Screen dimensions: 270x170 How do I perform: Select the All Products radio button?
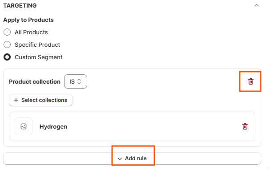click(7, 32)
